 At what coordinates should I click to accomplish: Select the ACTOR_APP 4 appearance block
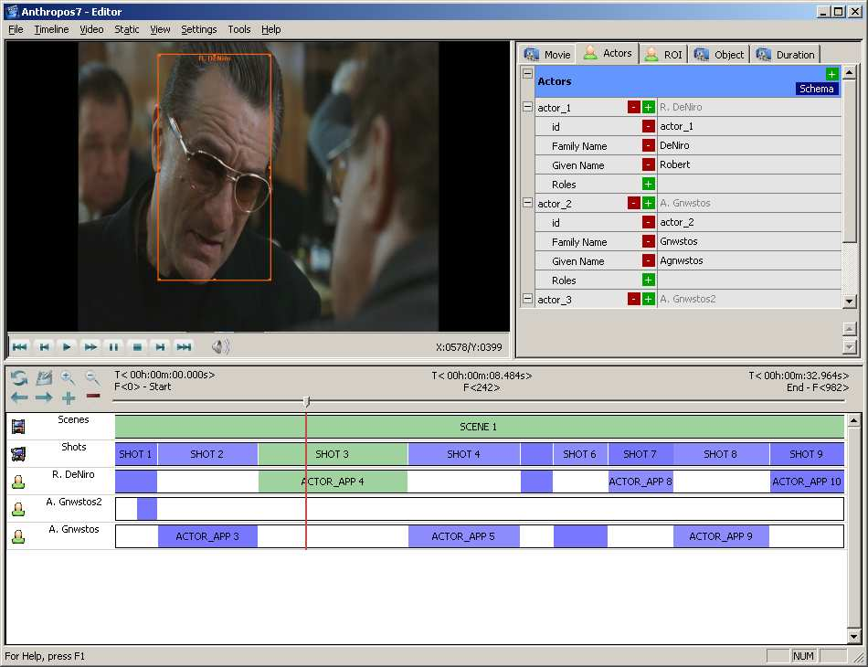[x=333, y=482]
